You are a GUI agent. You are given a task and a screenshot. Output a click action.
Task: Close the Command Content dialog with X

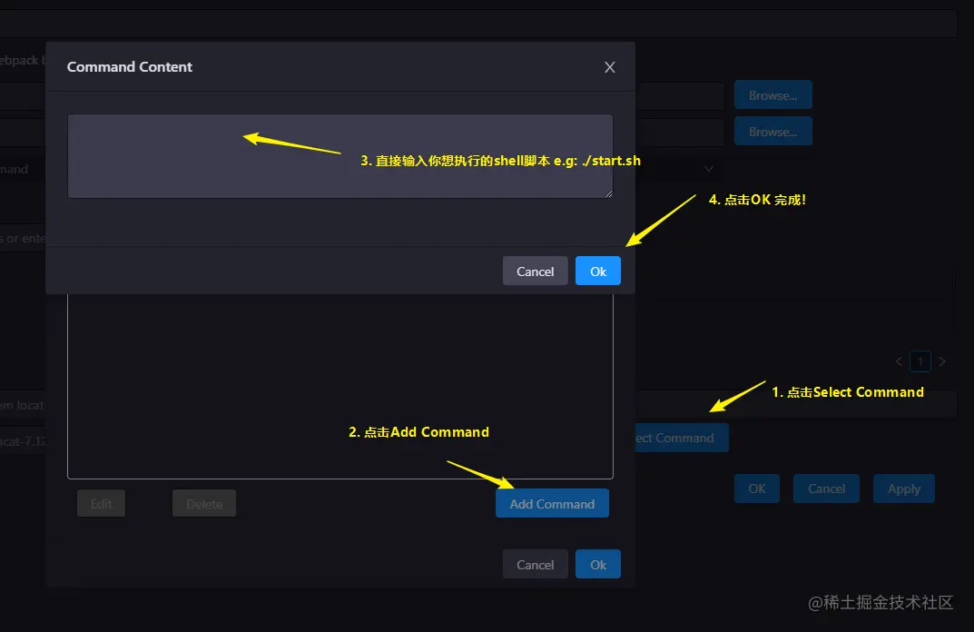click(609, 67)
